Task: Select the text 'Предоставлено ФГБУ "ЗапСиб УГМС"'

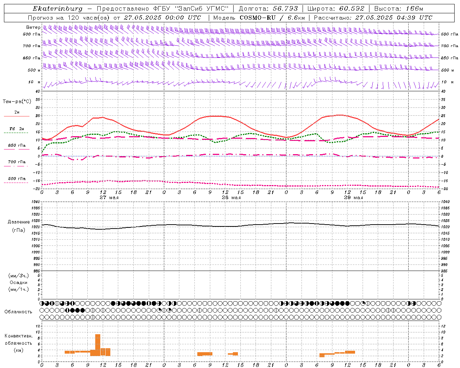Action: [x=163, y=9]
